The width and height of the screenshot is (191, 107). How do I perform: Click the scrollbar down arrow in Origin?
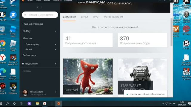[x=172, y=96]
